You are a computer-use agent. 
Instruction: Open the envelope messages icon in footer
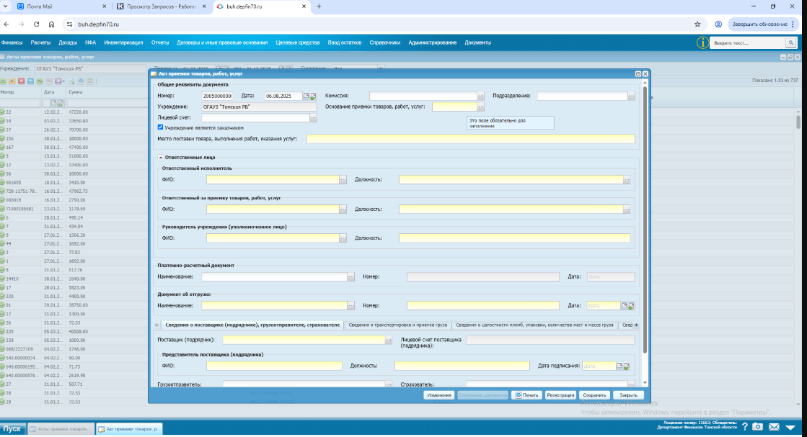[x=774, y=427]
